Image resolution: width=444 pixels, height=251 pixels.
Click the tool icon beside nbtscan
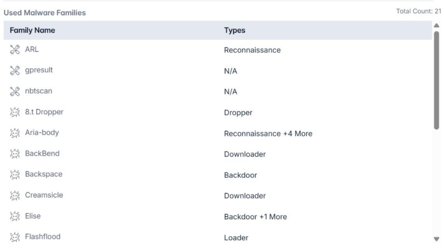click(15, 91)
